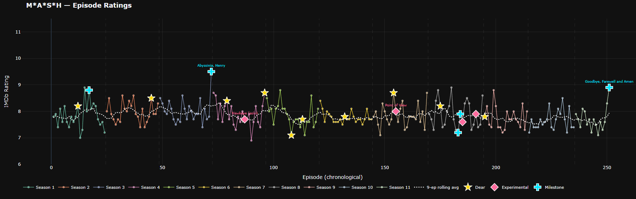Click the Dear star in Season 2
This screenshot has height=199, width=636.
click(x=151, y=98)
